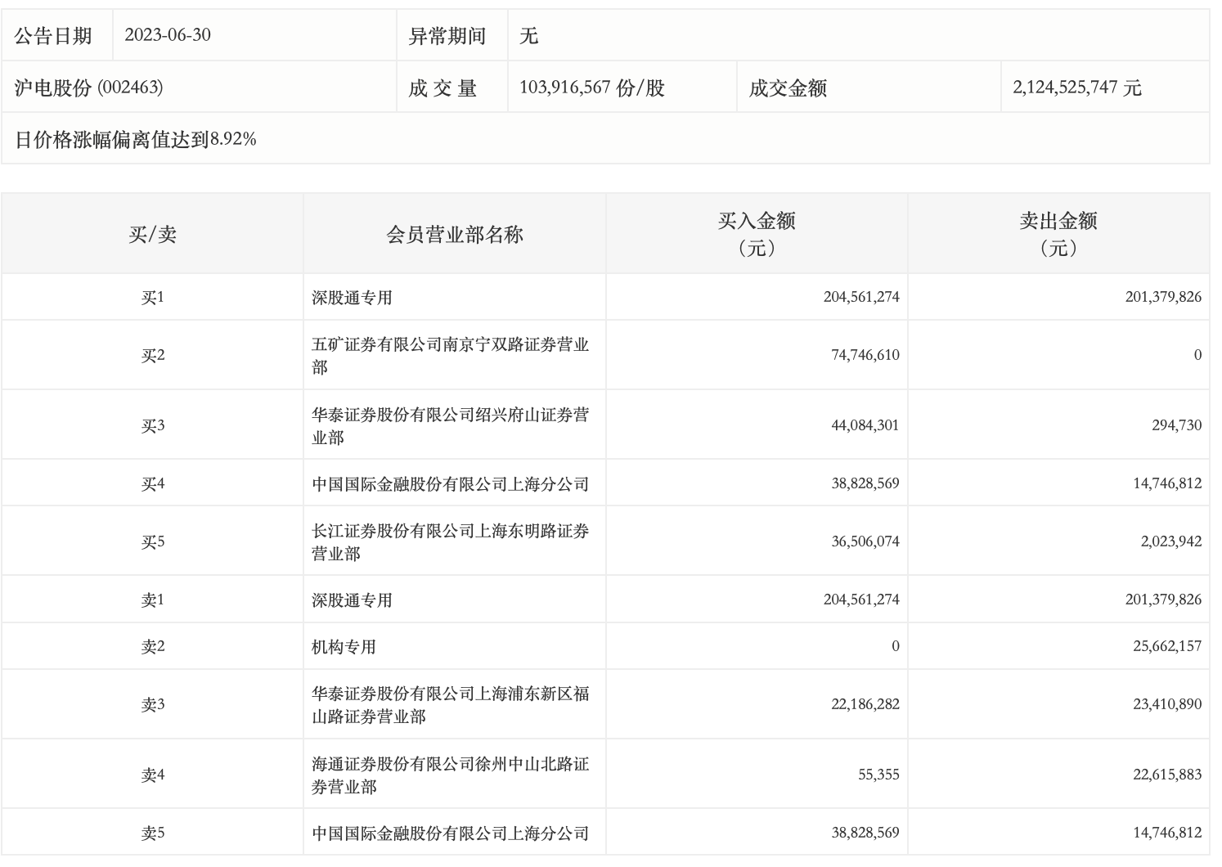Click the sell amount 25,662,157
The image size is (1222, 867).
pyautogui.click(x=1167, y=646)
